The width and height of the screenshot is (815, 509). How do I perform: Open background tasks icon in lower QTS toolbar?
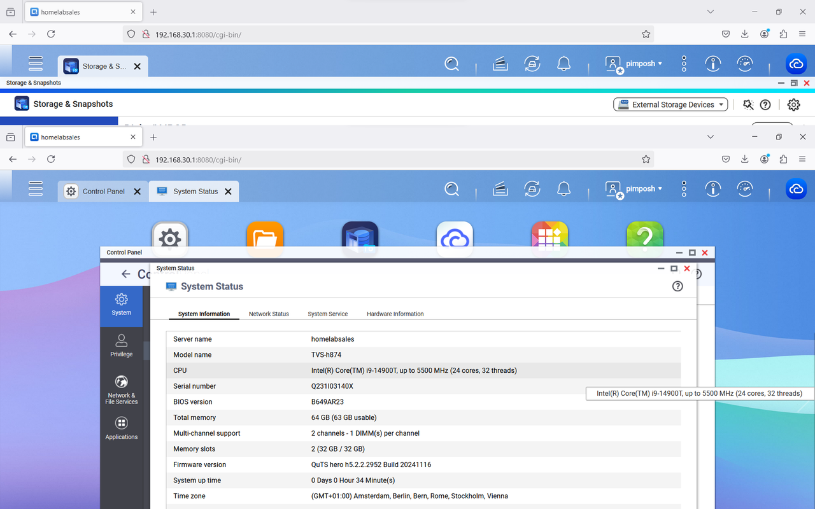pyautogui.click(x=500, y=189)
